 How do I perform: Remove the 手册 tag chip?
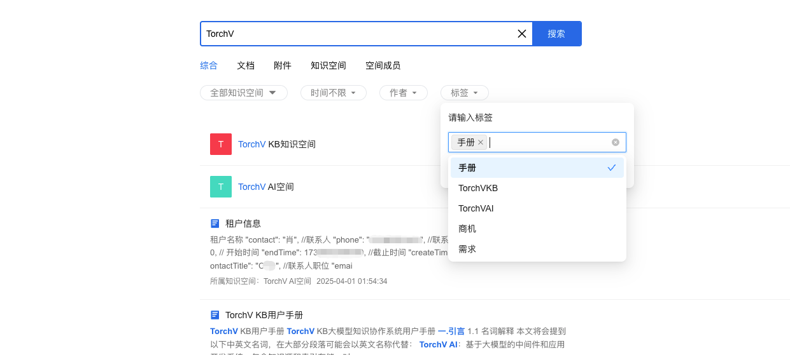[481, 142]
